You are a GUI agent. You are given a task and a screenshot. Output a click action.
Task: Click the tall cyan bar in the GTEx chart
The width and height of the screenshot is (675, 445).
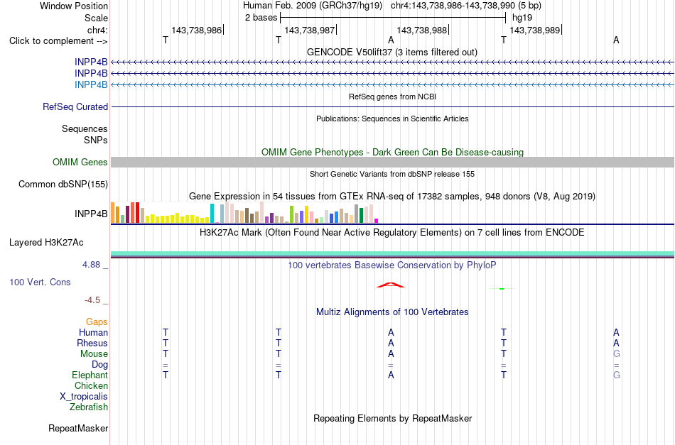[x=212, y=213]
